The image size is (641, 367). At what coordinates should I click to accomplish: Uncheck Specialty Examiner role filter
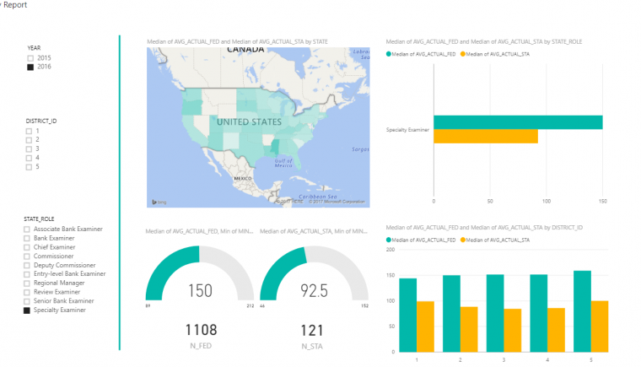pos(27,310)
